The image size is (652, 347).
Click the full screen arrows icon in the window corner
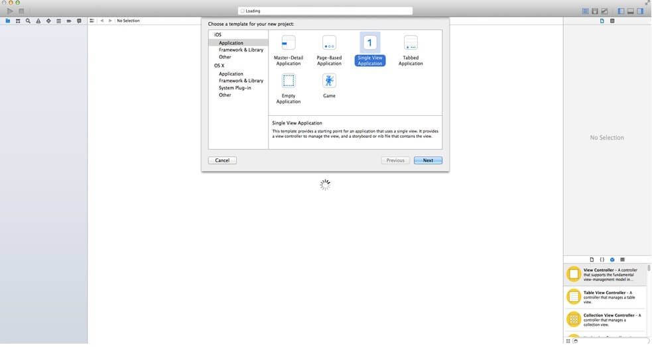coord(648,3)
